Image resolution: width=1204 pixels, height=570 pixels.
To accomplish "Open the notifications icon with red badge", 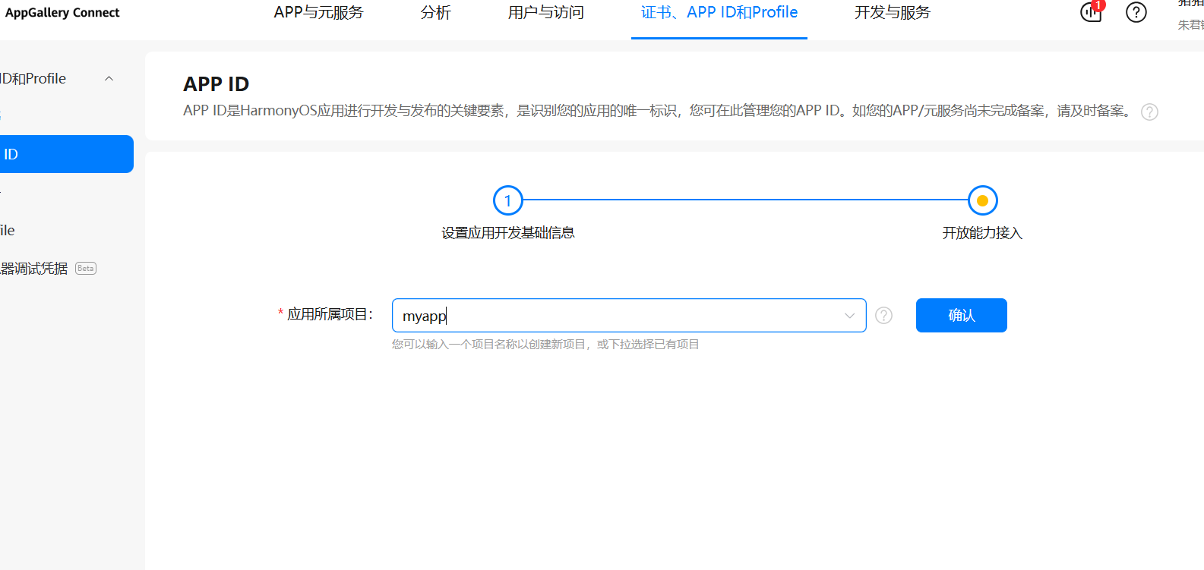I will point(1092,11).
